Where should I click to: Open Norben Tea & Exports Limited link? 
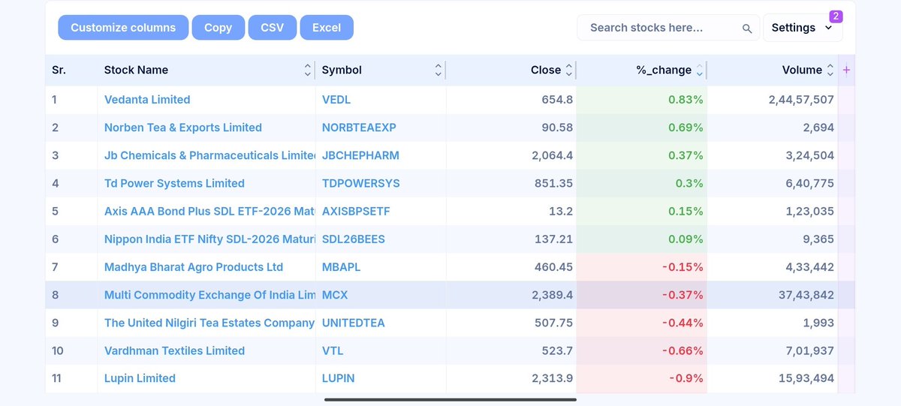click(183, 128)
